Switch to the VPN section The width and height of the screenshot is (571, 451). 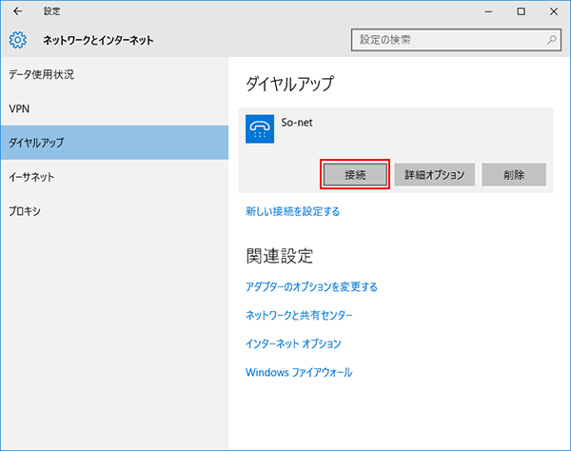coord(19,108)
